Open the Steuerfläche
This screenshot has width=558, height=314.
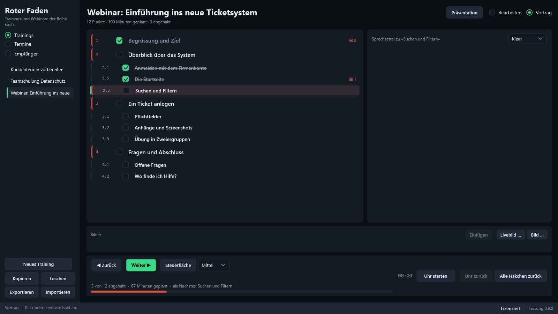tap(178, 265)
